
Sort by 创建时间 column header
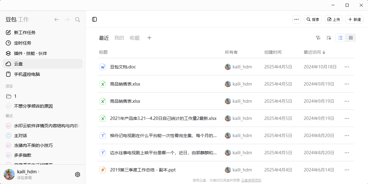[x=273, y=52]
